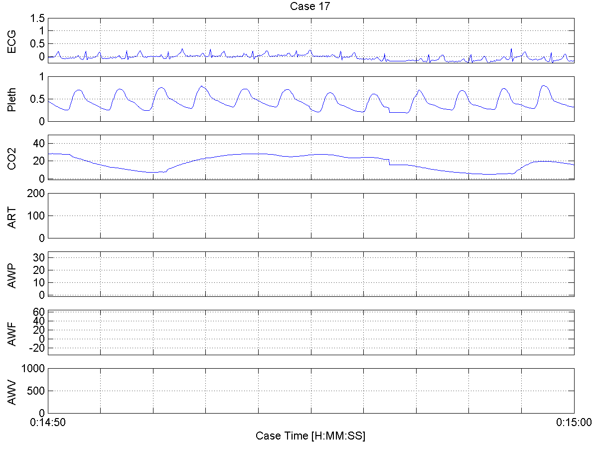The height and width of the screenshot is (449, 598).
Task: Click the 1.5 tick on the ECG axis
Action: coord(38,18)
